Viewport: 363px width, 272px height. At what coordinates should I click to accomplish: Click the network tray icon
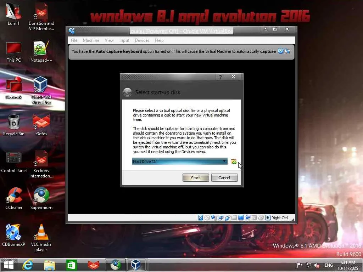[308, 265]
